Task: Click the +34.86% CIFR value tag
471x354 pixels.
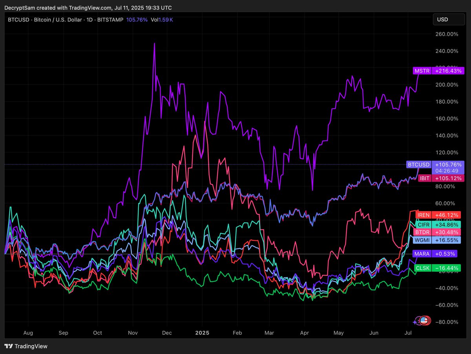Action: [x=447, y=224]
